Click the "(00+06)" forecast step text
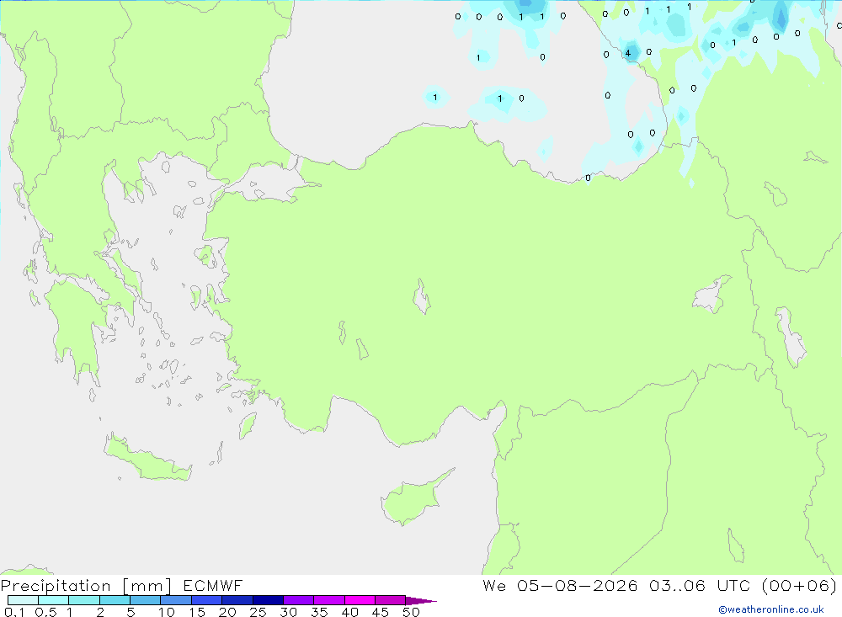The width and height of the screenshot is (842, 617). point(800,585)
